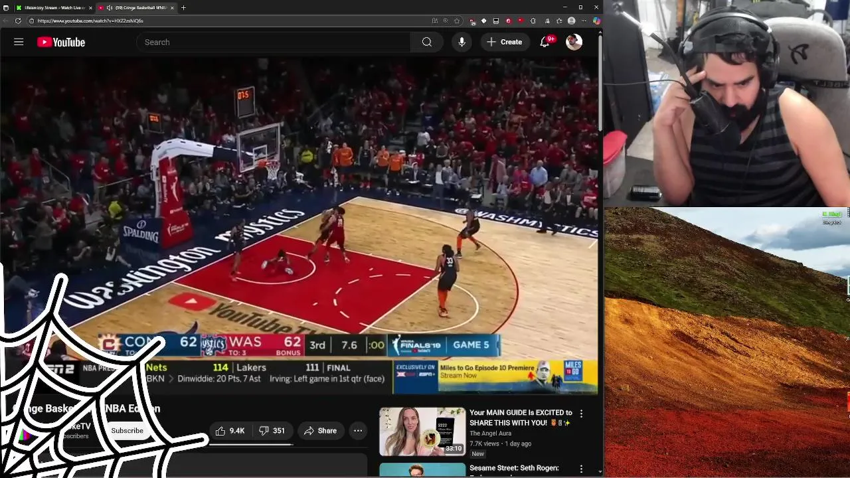Click the basketball video player
This screenshot has width=850, height=478.
299,226
